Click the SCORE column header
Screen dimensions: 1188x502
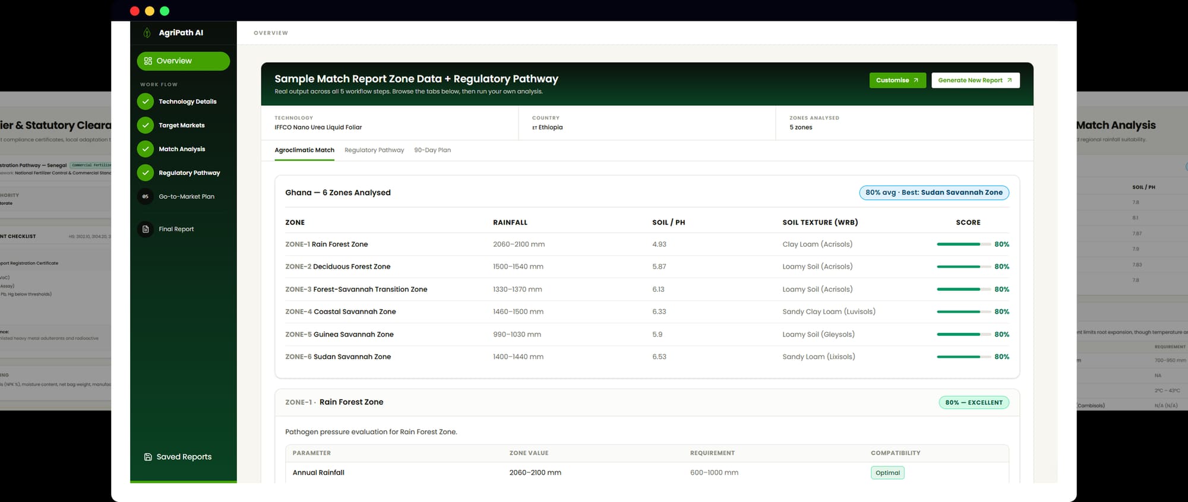click(968, 223)
